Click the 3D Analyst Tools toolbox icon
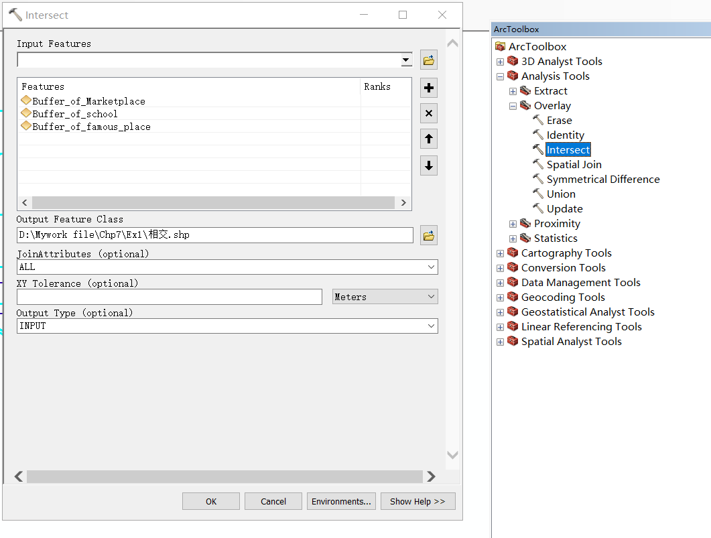 tap(513, 61)
